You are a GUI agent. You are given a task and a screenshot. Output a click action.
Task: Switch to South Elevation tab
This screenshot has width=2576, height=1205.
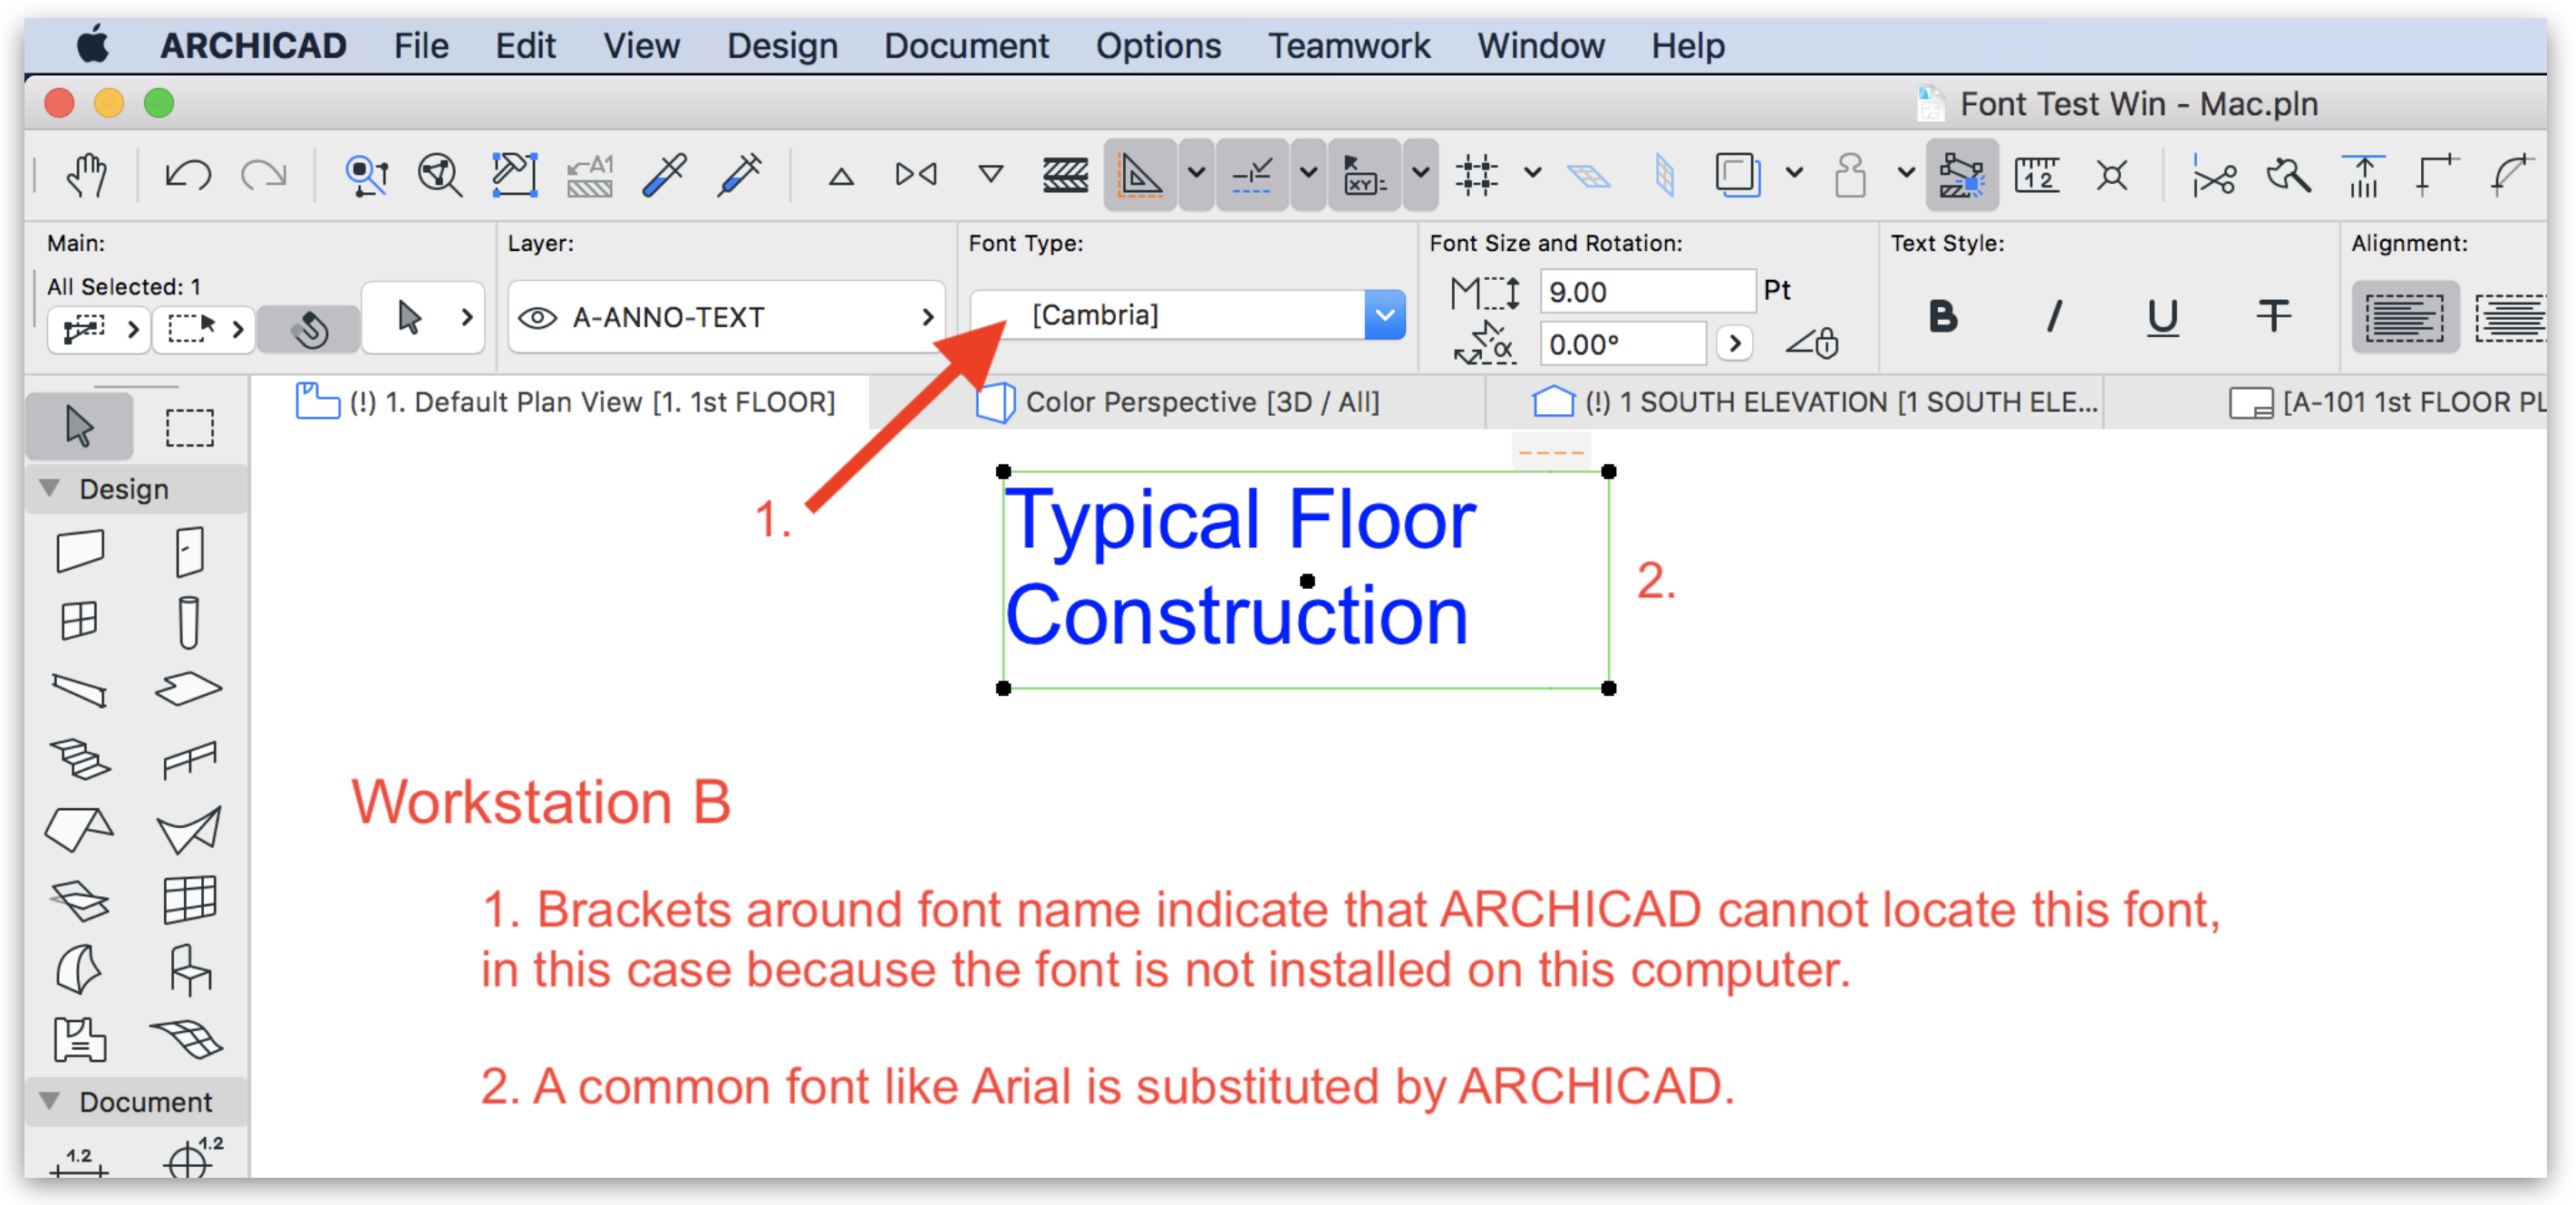(x=1815, y=401)
